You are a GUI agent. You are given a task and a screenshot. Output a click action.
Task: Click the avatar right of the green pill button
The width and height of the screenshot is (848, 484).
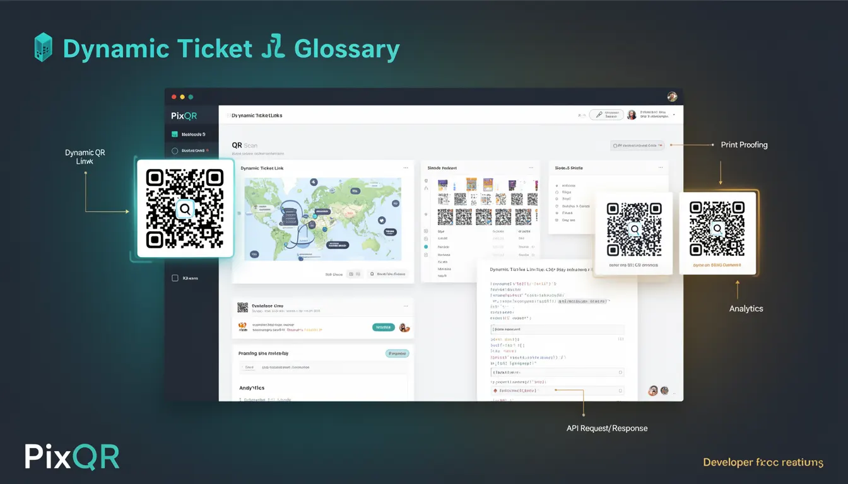tap(404, 328)
